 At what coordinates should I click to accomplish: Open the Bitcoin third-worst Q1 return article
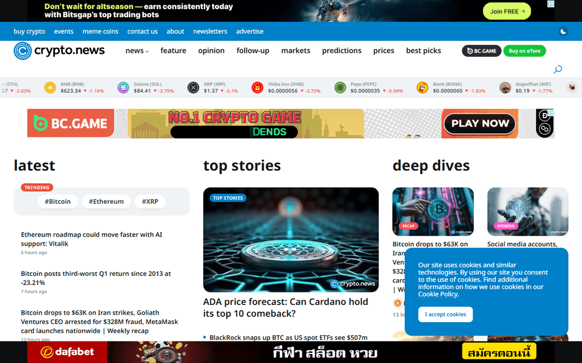tap(96, 278)
